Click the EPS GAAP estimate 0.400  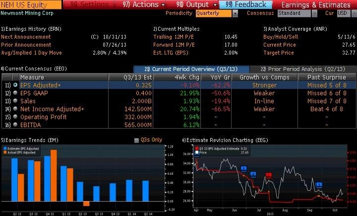143,93
